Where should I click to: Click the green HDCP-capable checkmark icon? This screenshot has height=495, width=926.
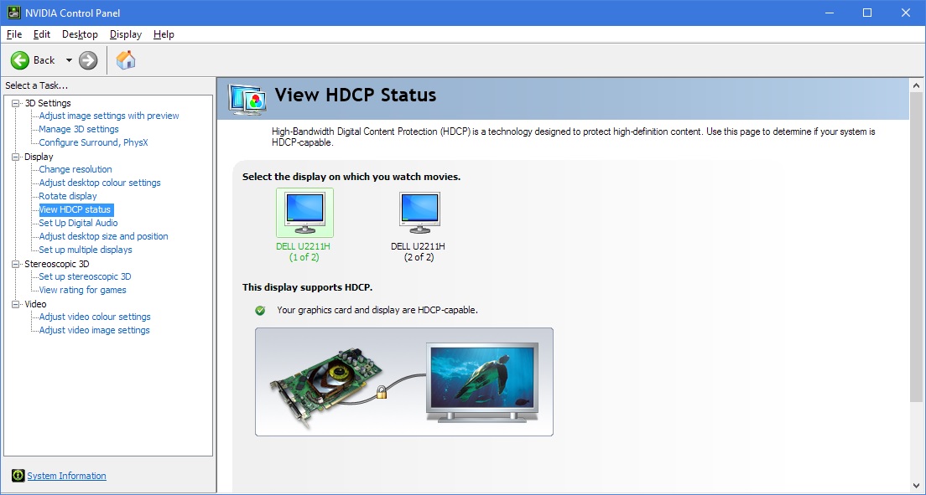pyautogui.click(x=260, y=311)
